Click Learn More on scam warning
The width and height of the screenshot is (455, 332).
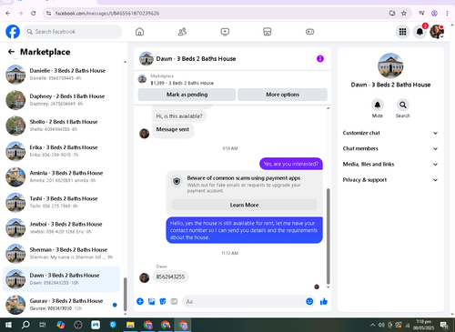(x=244, y=205)
